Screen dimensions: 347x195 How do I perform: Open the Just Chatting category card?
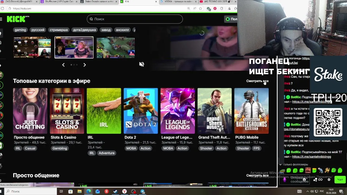tap(30, 111)
